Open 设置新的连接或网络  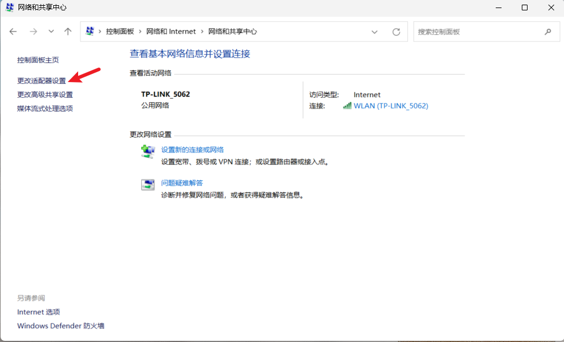[192, 149]
